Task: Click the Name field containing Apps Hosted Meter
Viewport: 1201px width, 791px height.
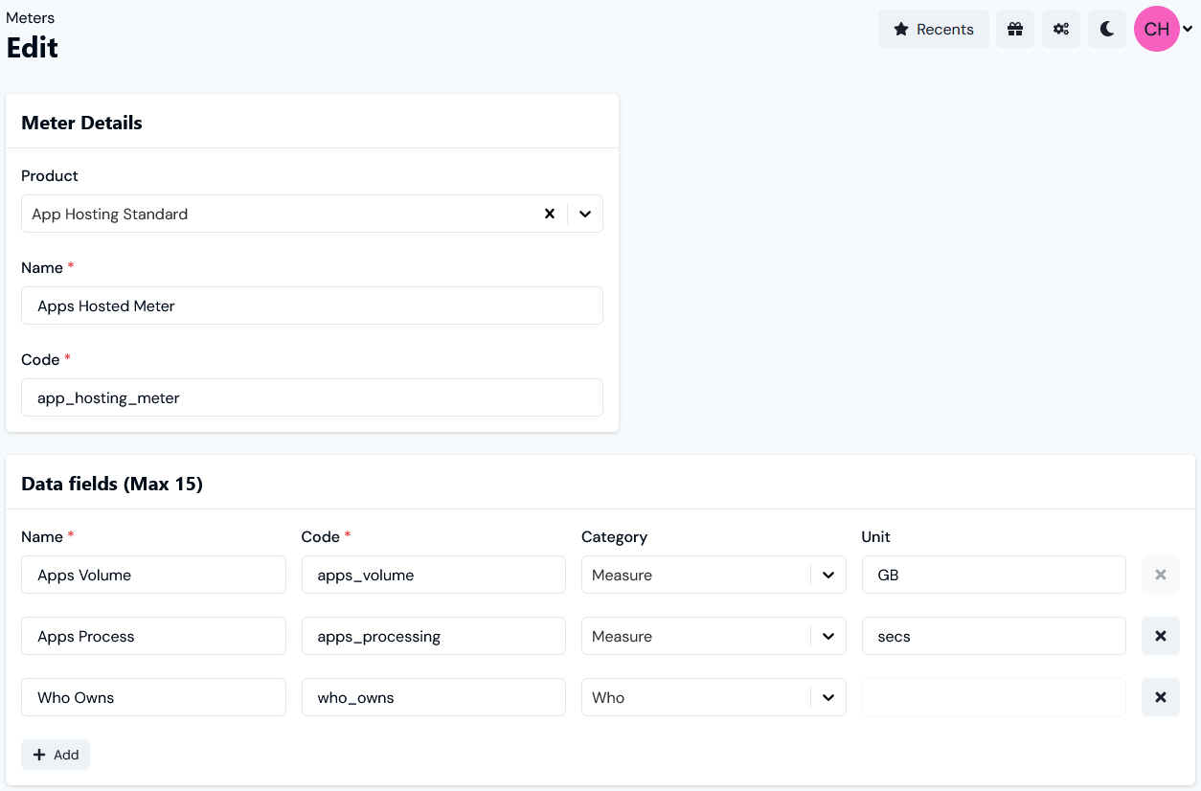Action: pos(311,305)
